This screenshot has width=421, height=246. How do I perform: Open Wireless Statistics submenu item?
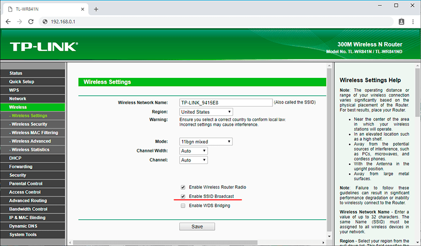[x=33, y=150]
